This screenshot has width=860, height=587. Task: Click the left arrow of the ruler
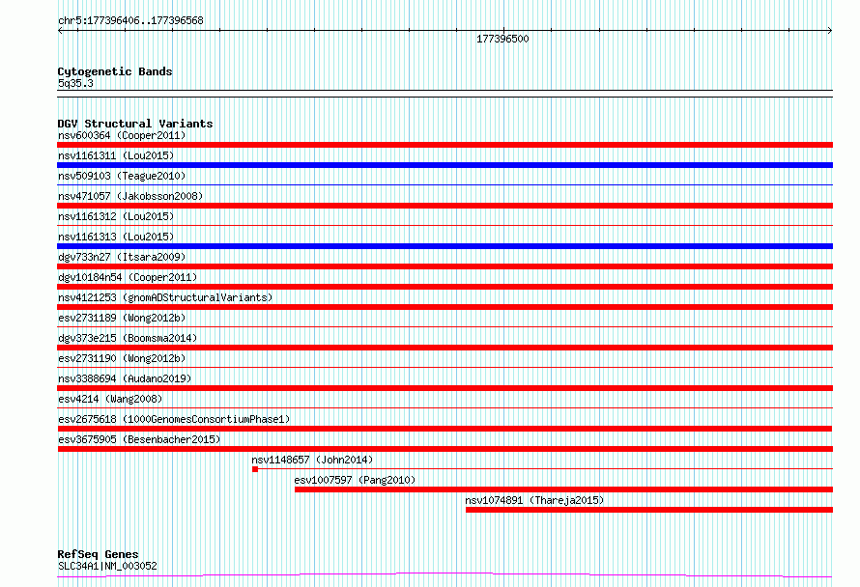60,31
